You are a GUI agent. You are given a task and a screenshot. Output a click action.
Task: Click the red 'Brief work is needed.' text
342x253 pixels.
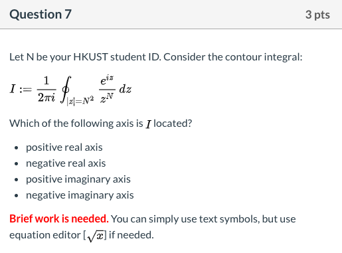[59, 218]
